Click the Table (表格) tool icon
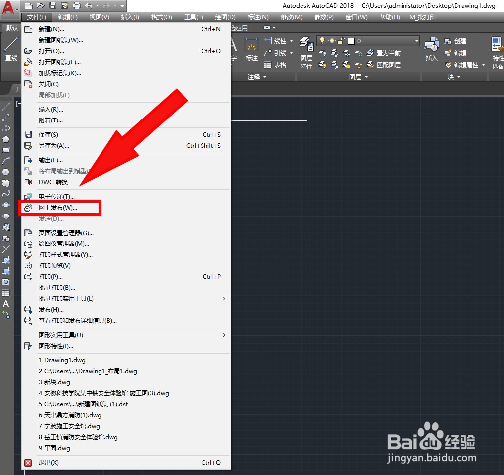The image size is (504, 475). (x=275, y=65)
